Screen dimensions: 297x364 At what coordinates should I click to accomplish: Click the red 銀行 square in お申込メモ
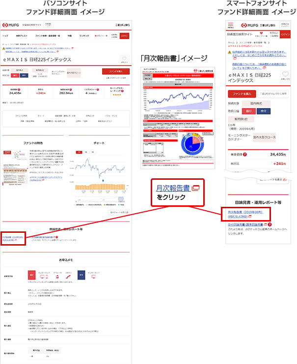(31, 275)
